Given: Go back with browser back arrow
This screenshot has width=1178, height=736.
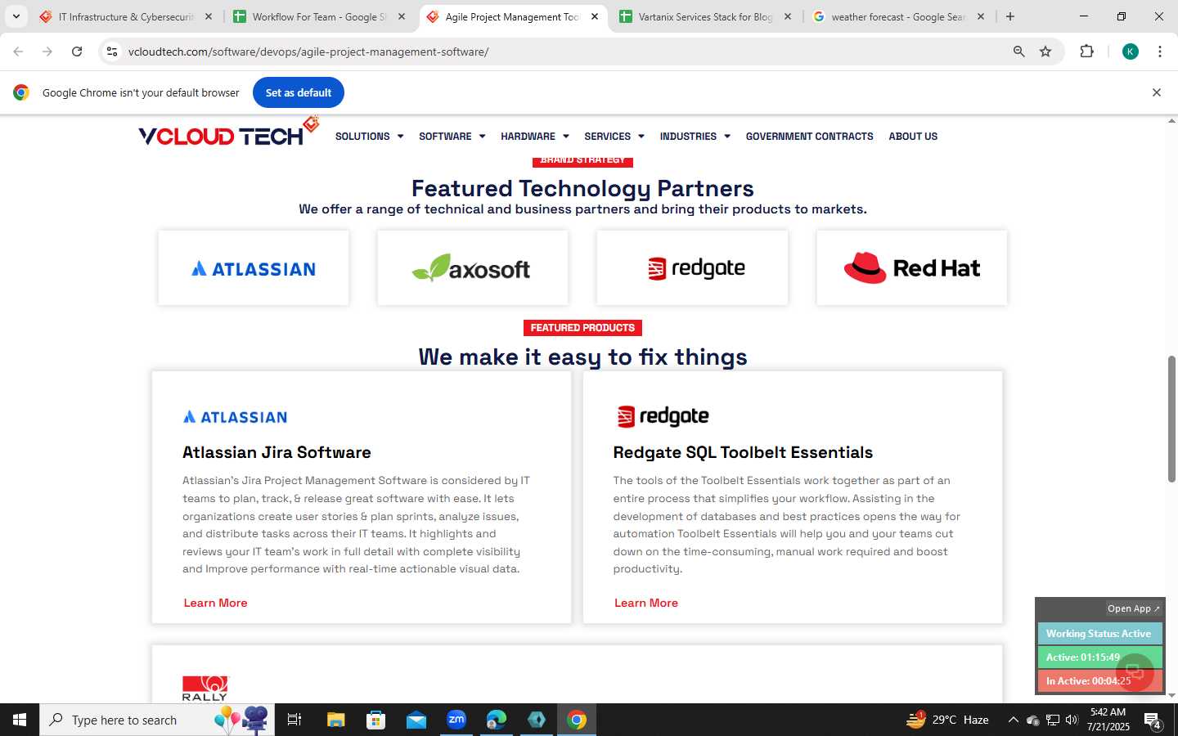Looking at the screenshot, I should (18, 52).
